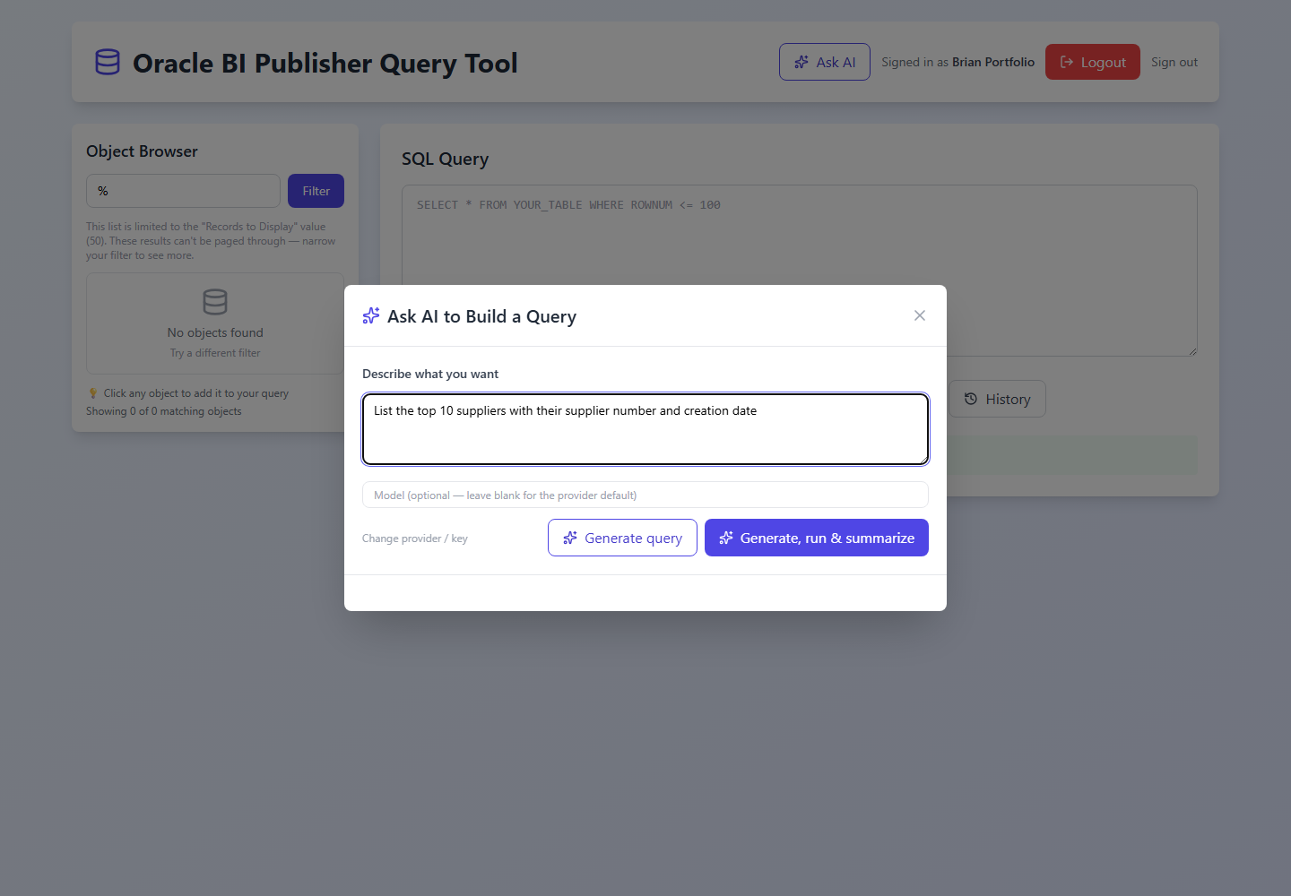Viewport: 1291px width, 896px height.
Task: Focus the Object Browser filter field
Action: 183,191
